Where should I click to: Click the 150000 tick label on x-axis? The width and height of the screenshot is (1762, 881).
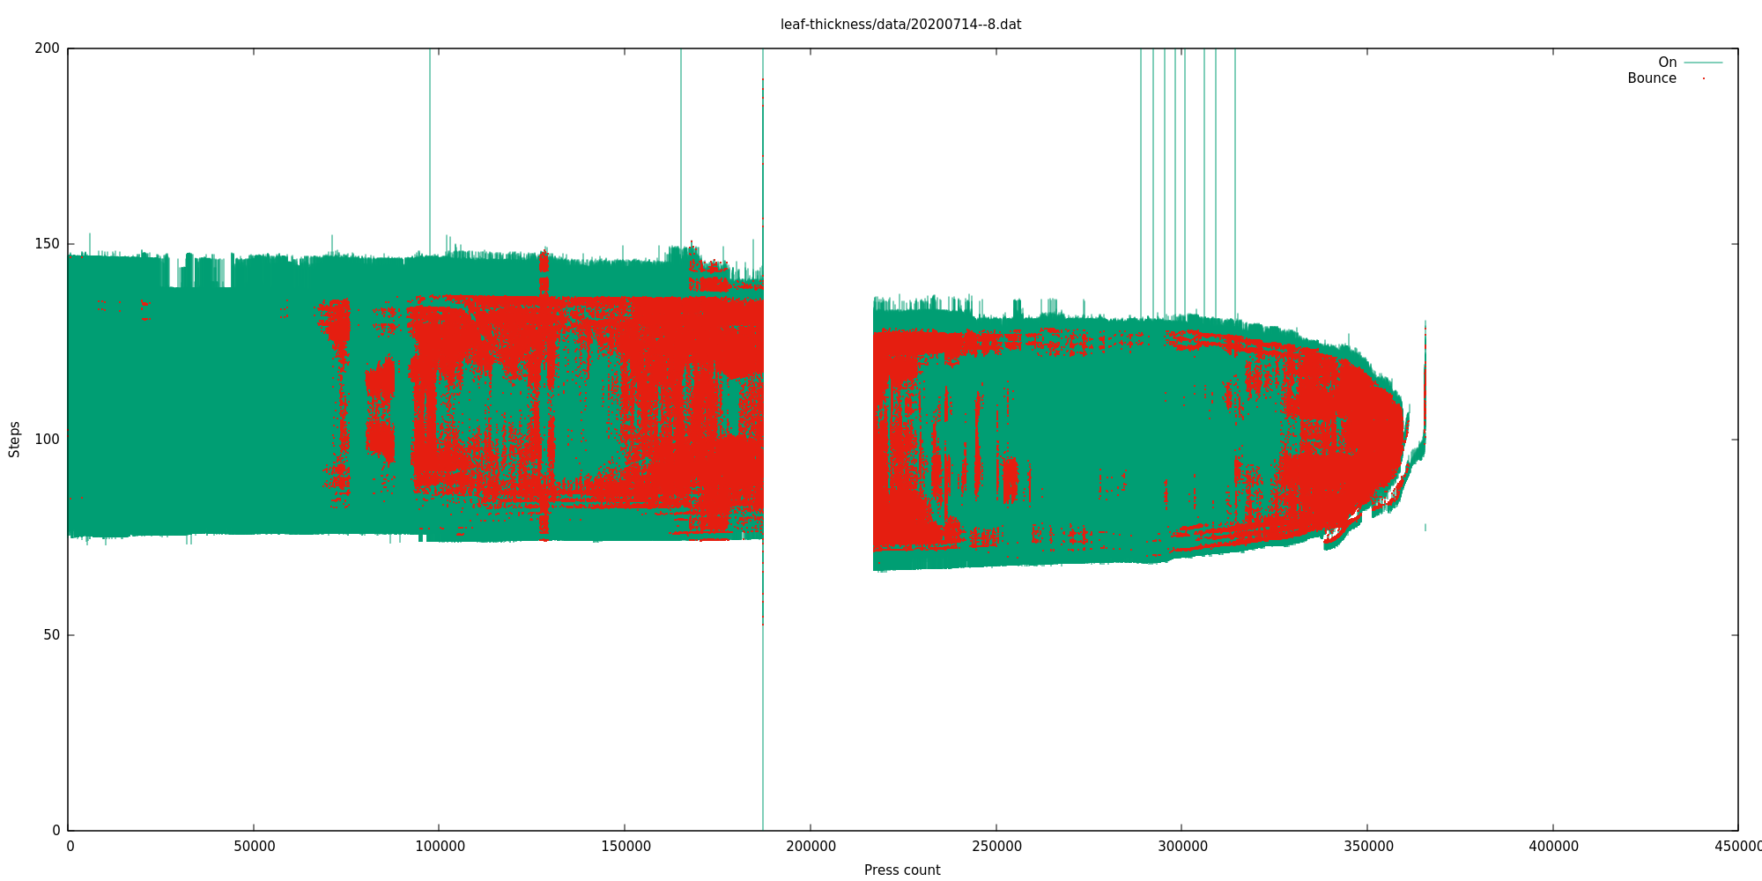click(626, 847)
